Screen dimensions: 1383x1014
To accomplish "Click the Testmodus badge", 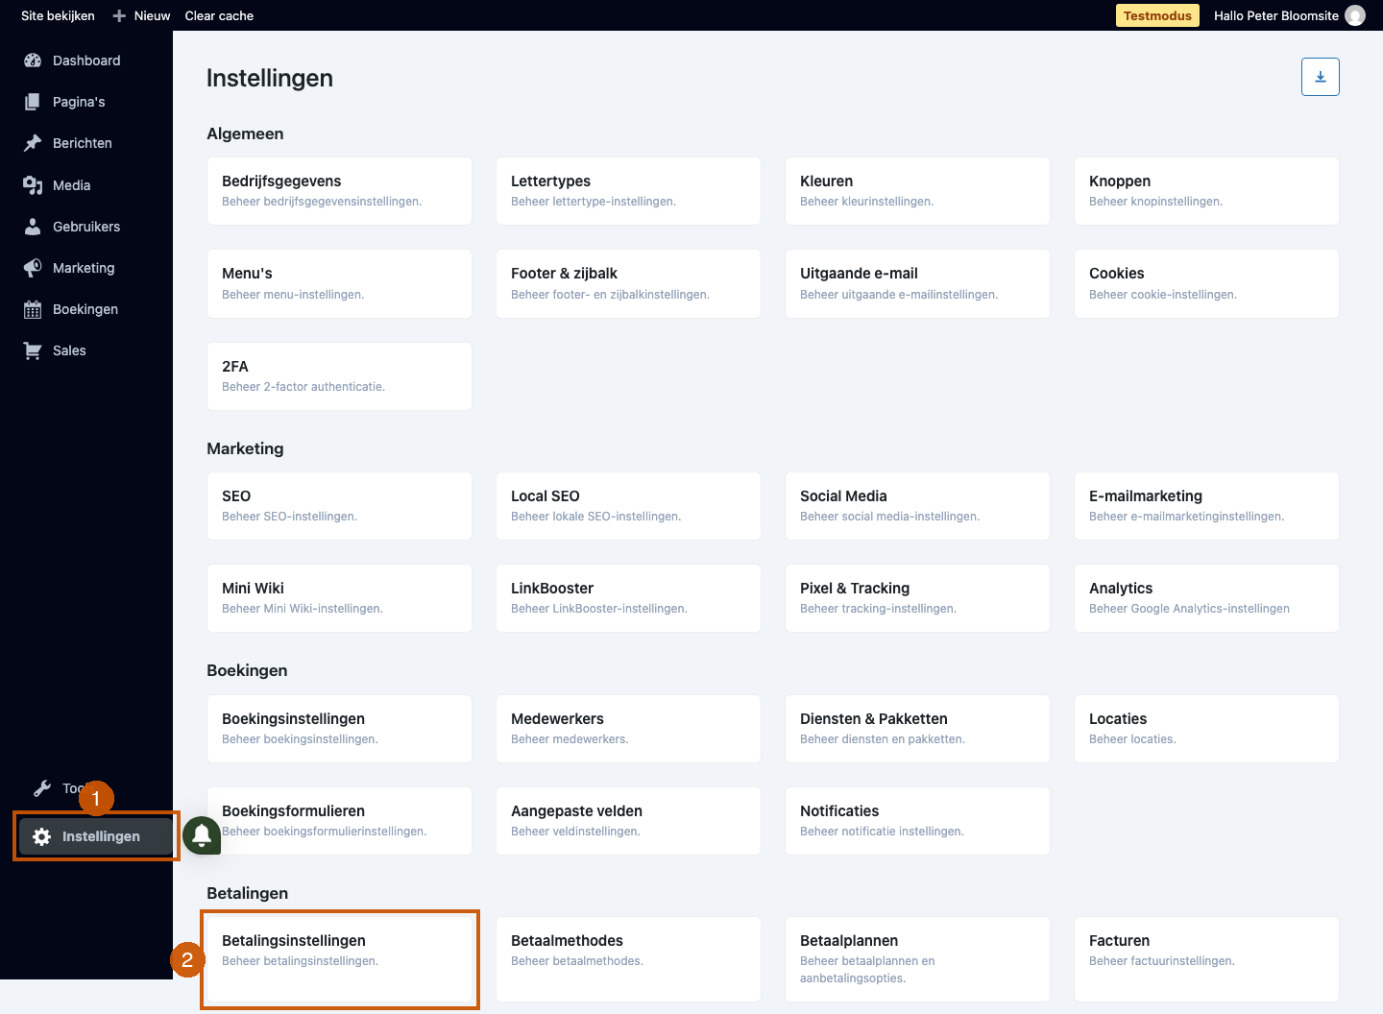I will tap(1157, 15).
